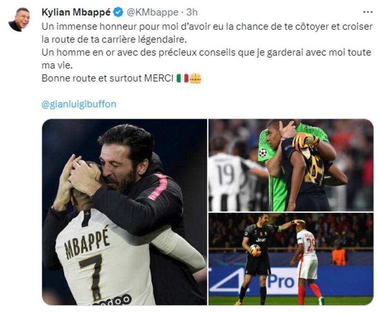Click the Italian flag emoji
This screenshot has width=378, height=313.
(182, 78)
